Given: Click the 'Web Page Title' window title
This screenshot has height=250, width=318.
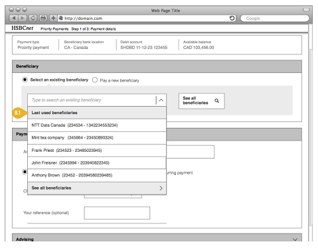Looking at the screenshot, I should click(165, 11).
